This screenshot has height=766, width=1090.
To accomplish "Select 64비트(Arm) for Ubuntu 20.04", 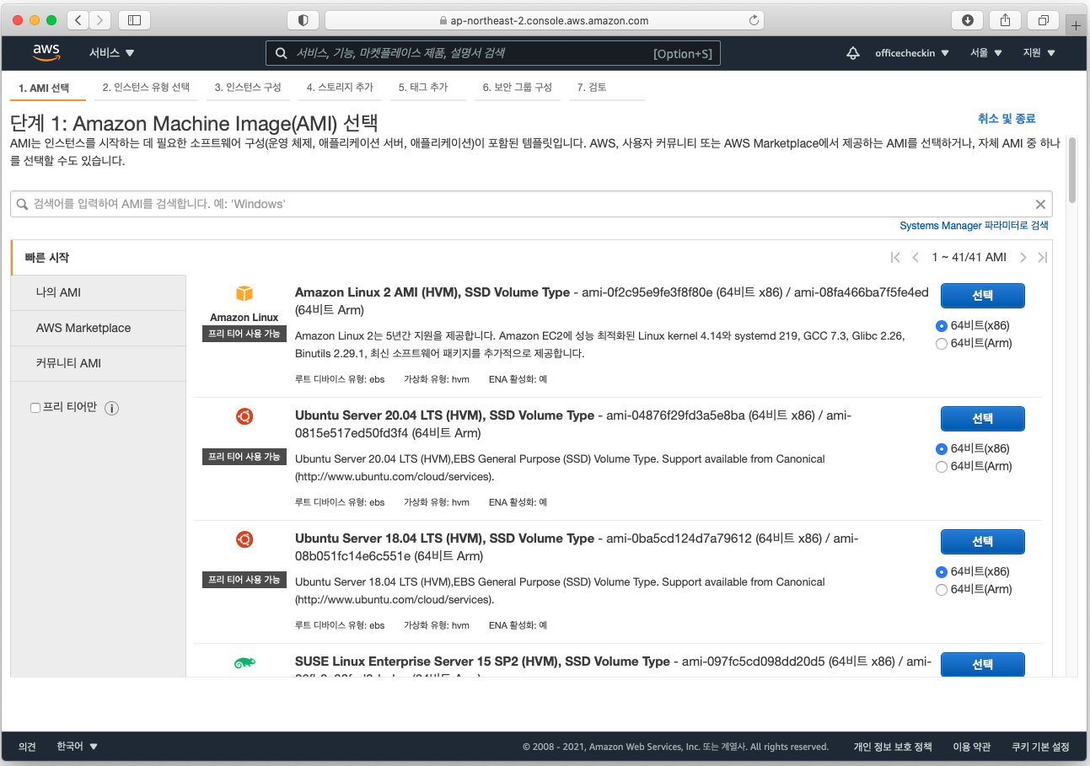I will click(x=942, y=466).
